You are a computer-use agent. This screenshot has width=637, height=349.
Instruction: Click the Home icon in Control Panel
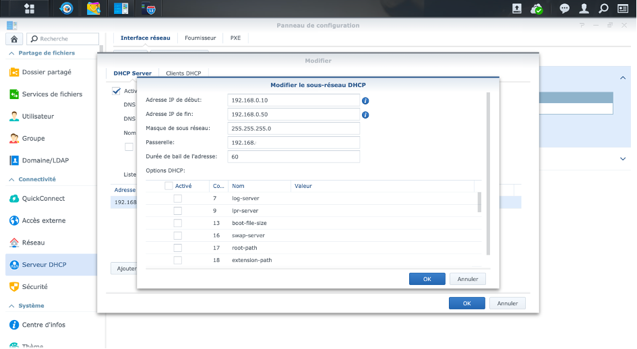coord(14,39)
